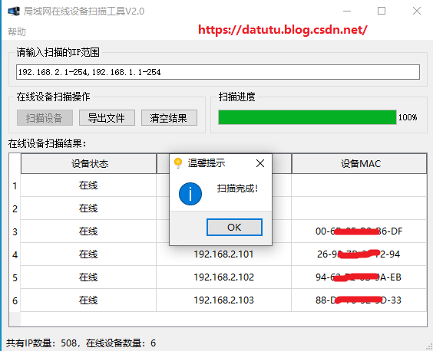Click the greyed 扫描设备 button
This screenshot has height=351, width=433.
[x=45, y=118]
